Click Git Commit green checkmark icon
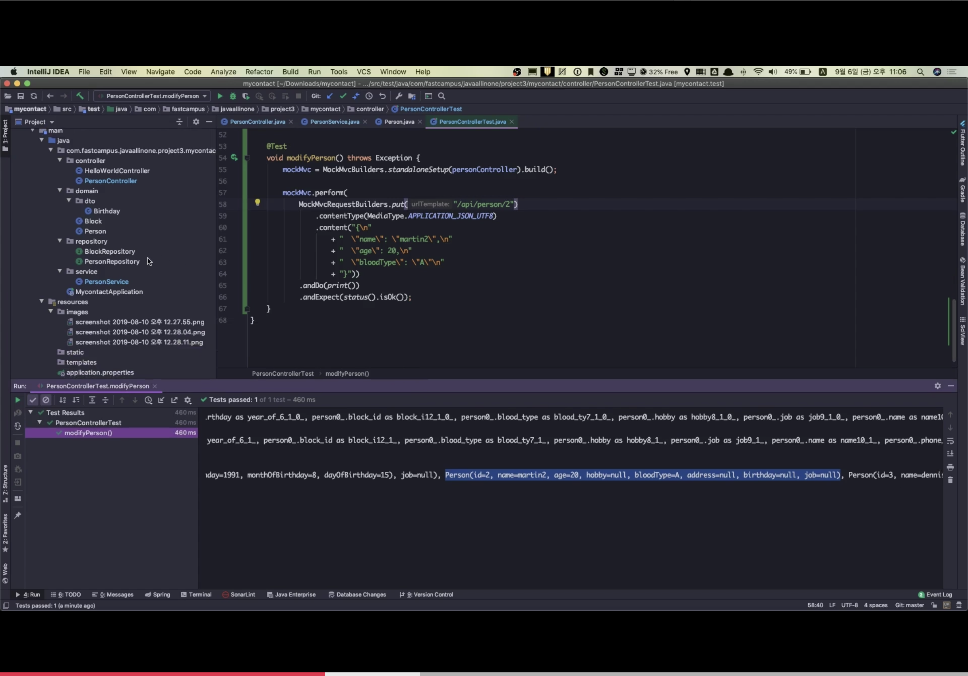The width and height of the screenshot is (968, 676). (343, 96)
